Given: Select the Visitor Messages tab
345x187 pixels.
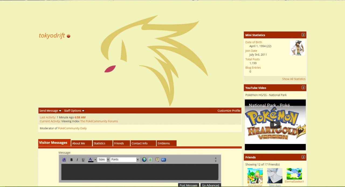Looking at the screenshot, I should click(x=54, y=143).
